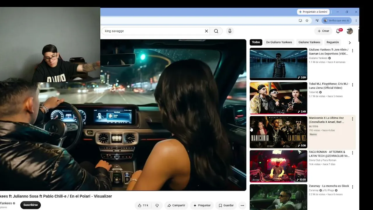373x210 pixels.
Task: Open Zaramay - La morocha es Glock title
Action: click(x=329, y=186)
